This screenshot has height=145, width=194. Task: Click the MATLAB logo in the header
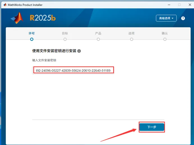(x=17, y=18)
